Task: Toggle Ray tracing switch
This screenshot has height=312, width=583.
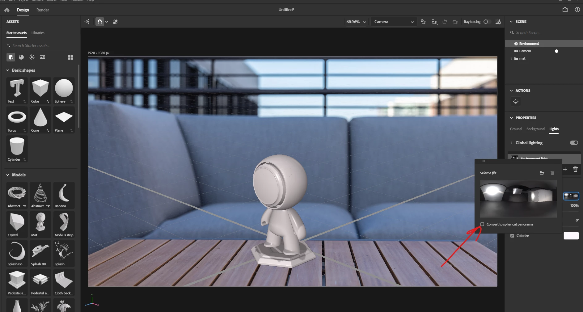Action: 487,22
